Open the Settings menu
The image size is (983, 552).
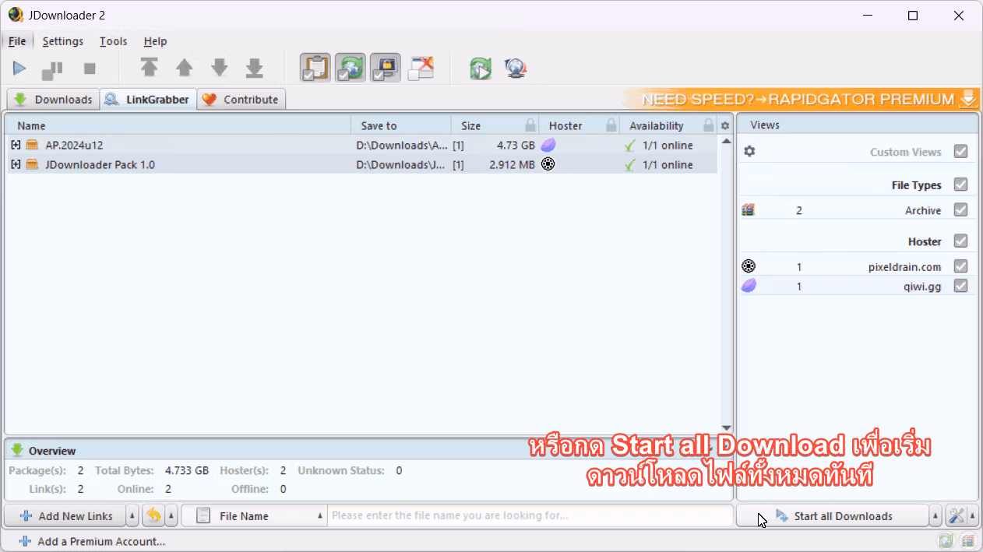tap(63, 41)
